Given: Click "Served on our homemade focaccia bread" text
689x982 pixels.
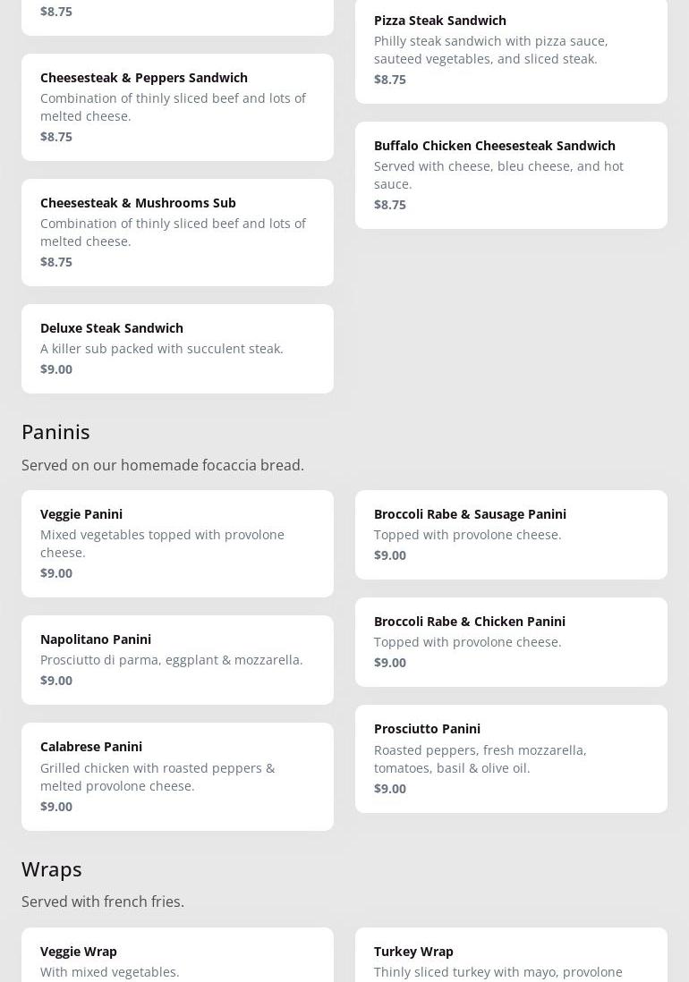Looking at the screenshot, I should click(x=163, y=465).
